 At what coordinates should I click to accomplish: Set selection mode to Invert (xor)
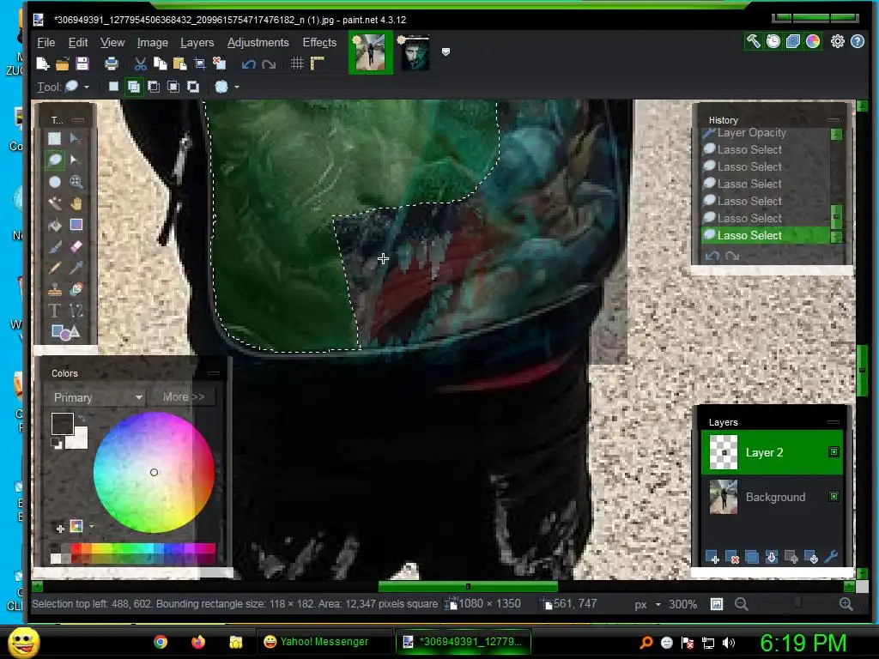pos(193,87)
